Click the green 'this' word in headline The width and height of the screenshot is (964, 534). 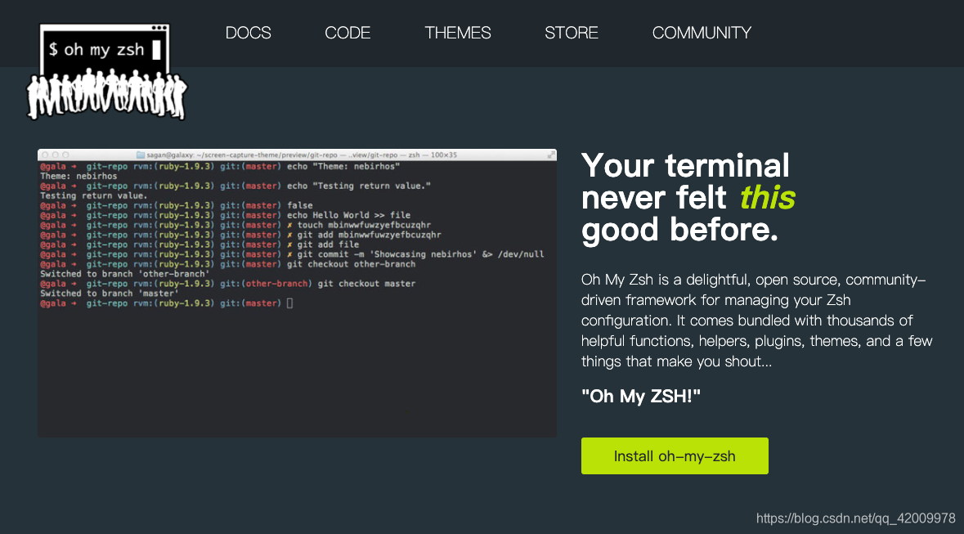click(x=767, y=197)
